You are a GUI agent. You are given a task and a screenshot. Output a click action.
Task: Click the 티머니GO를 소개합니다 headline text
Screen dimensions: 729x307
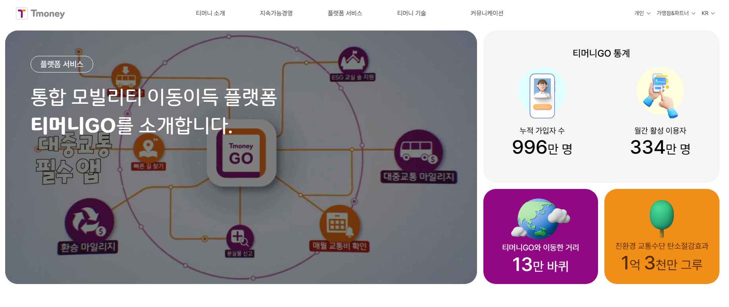click(x=132, y=126)
